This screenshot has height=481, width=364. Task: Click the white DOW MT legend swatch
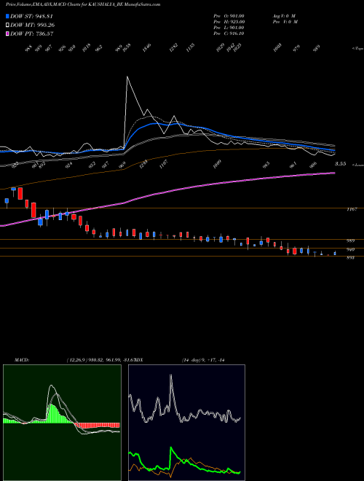(7, 25)
